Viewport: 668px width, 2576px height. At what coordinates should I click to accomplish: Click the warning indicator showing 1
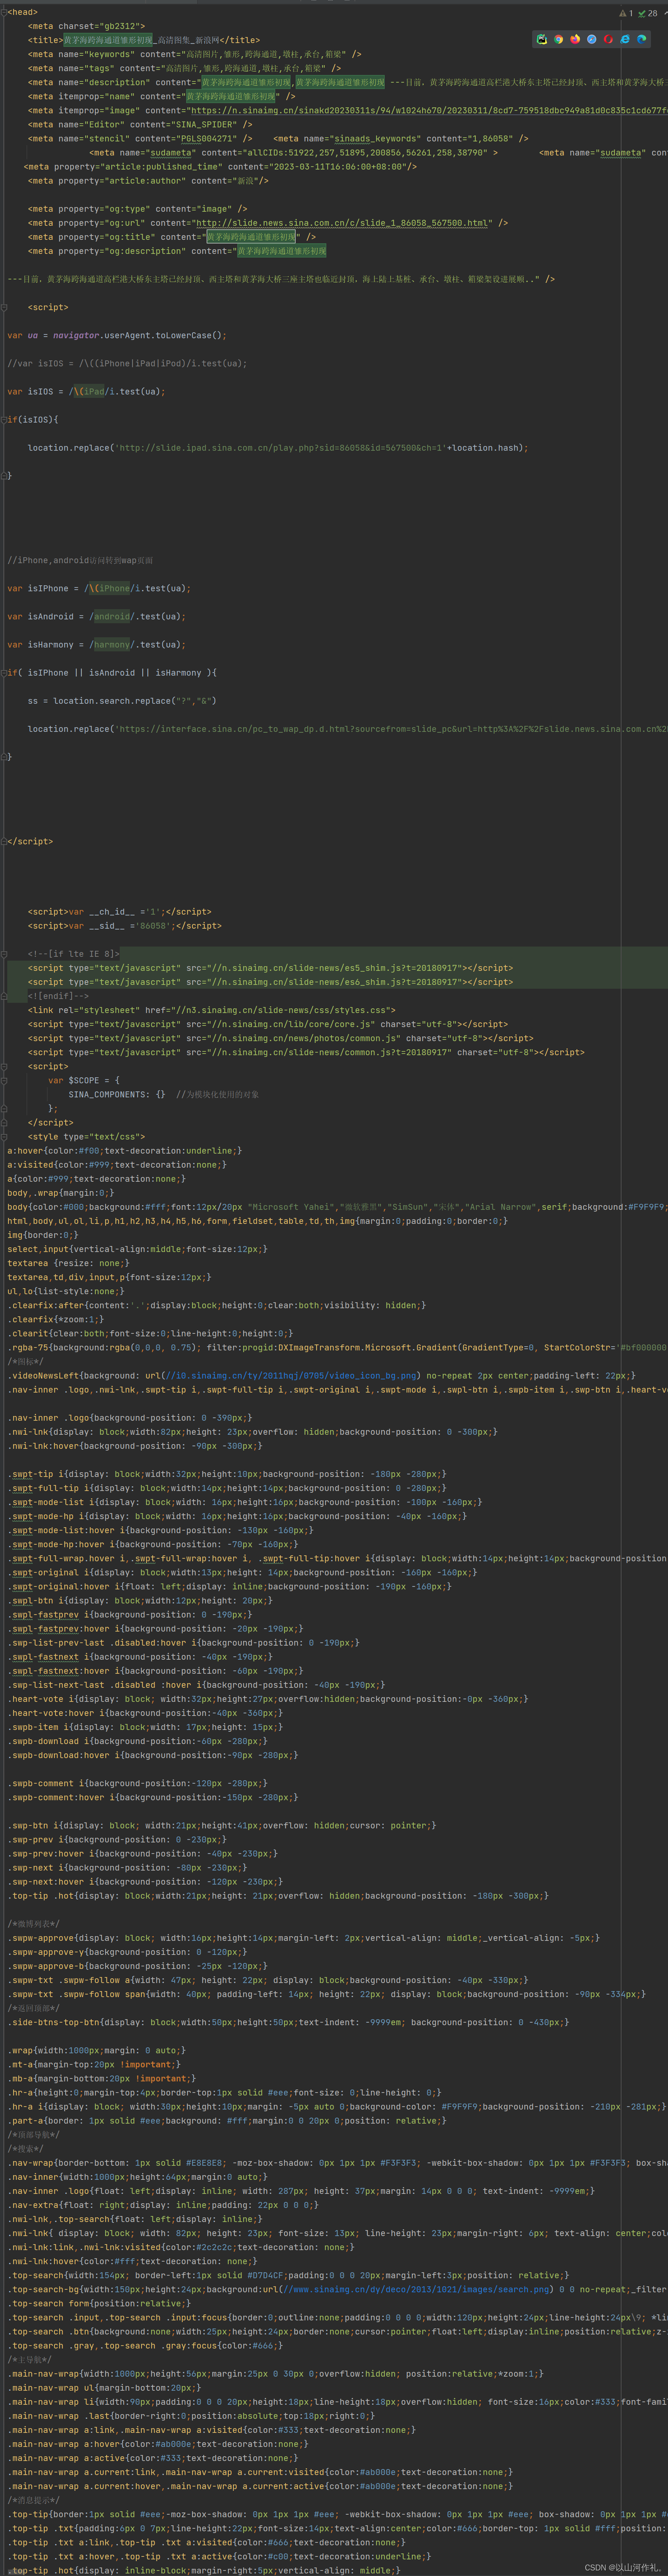[626, 13]
